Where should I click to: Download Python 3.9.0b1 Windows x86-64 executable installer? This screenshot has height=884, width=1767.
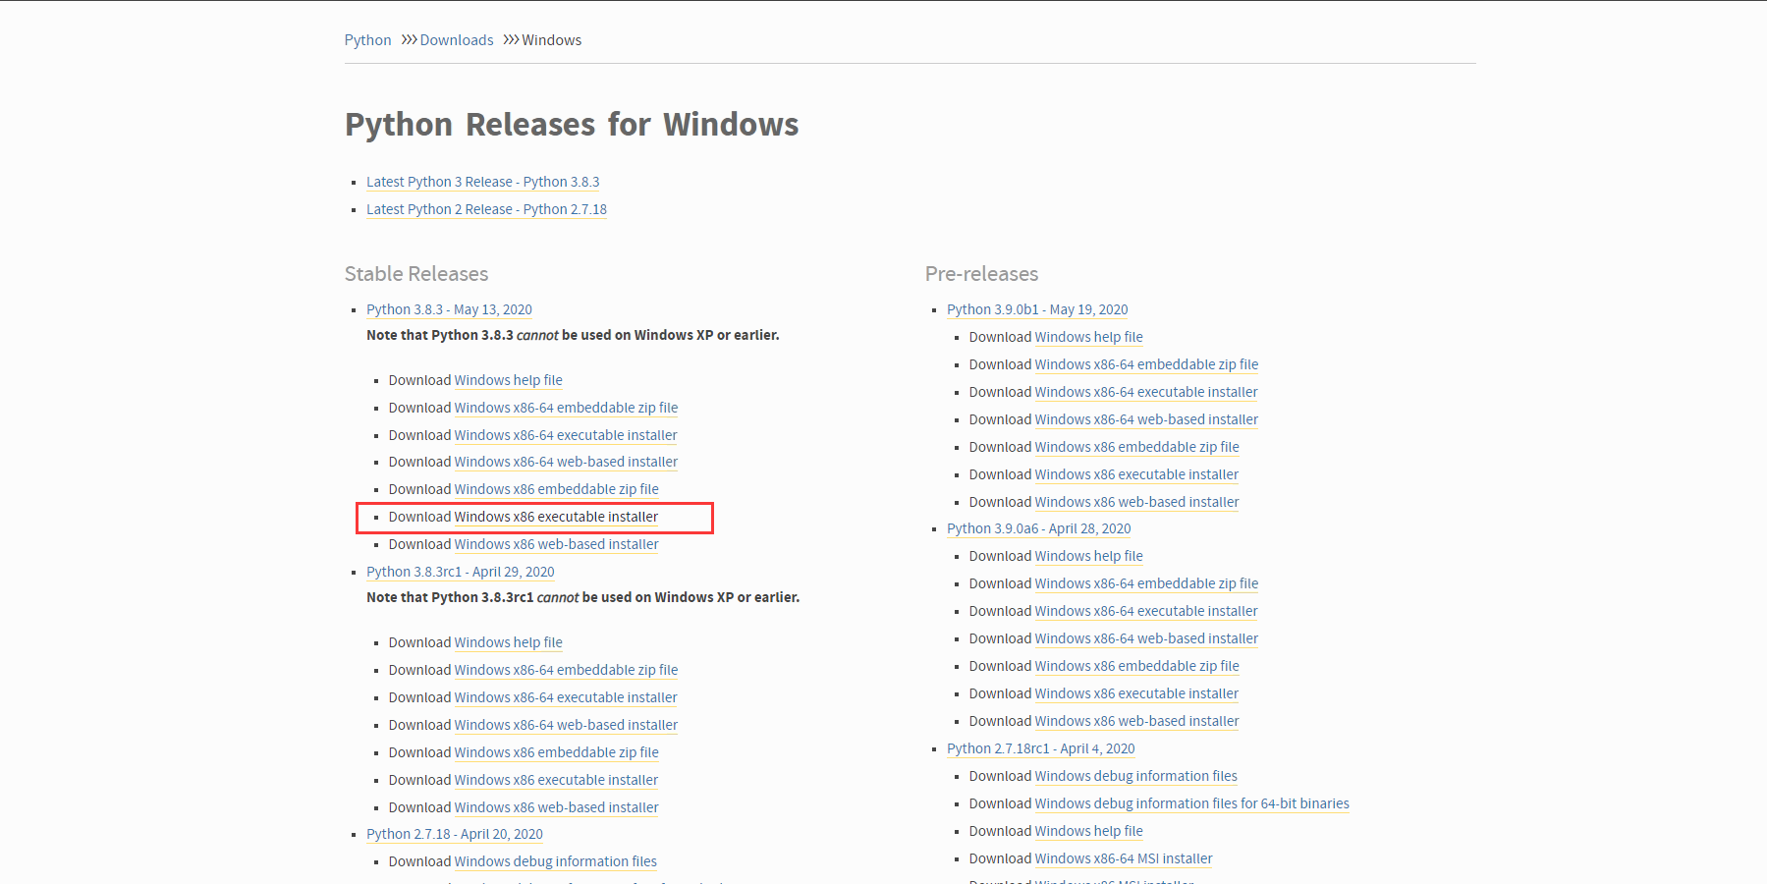point(1146,392)
